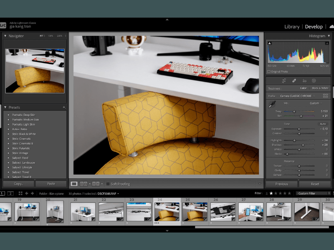Switch treatment to Black & White
334x250 pixels.
[x=320, y=88]
